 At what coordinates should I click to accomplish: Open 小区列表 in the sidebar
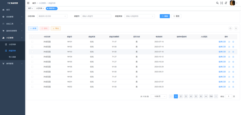[x=12, y=44]
